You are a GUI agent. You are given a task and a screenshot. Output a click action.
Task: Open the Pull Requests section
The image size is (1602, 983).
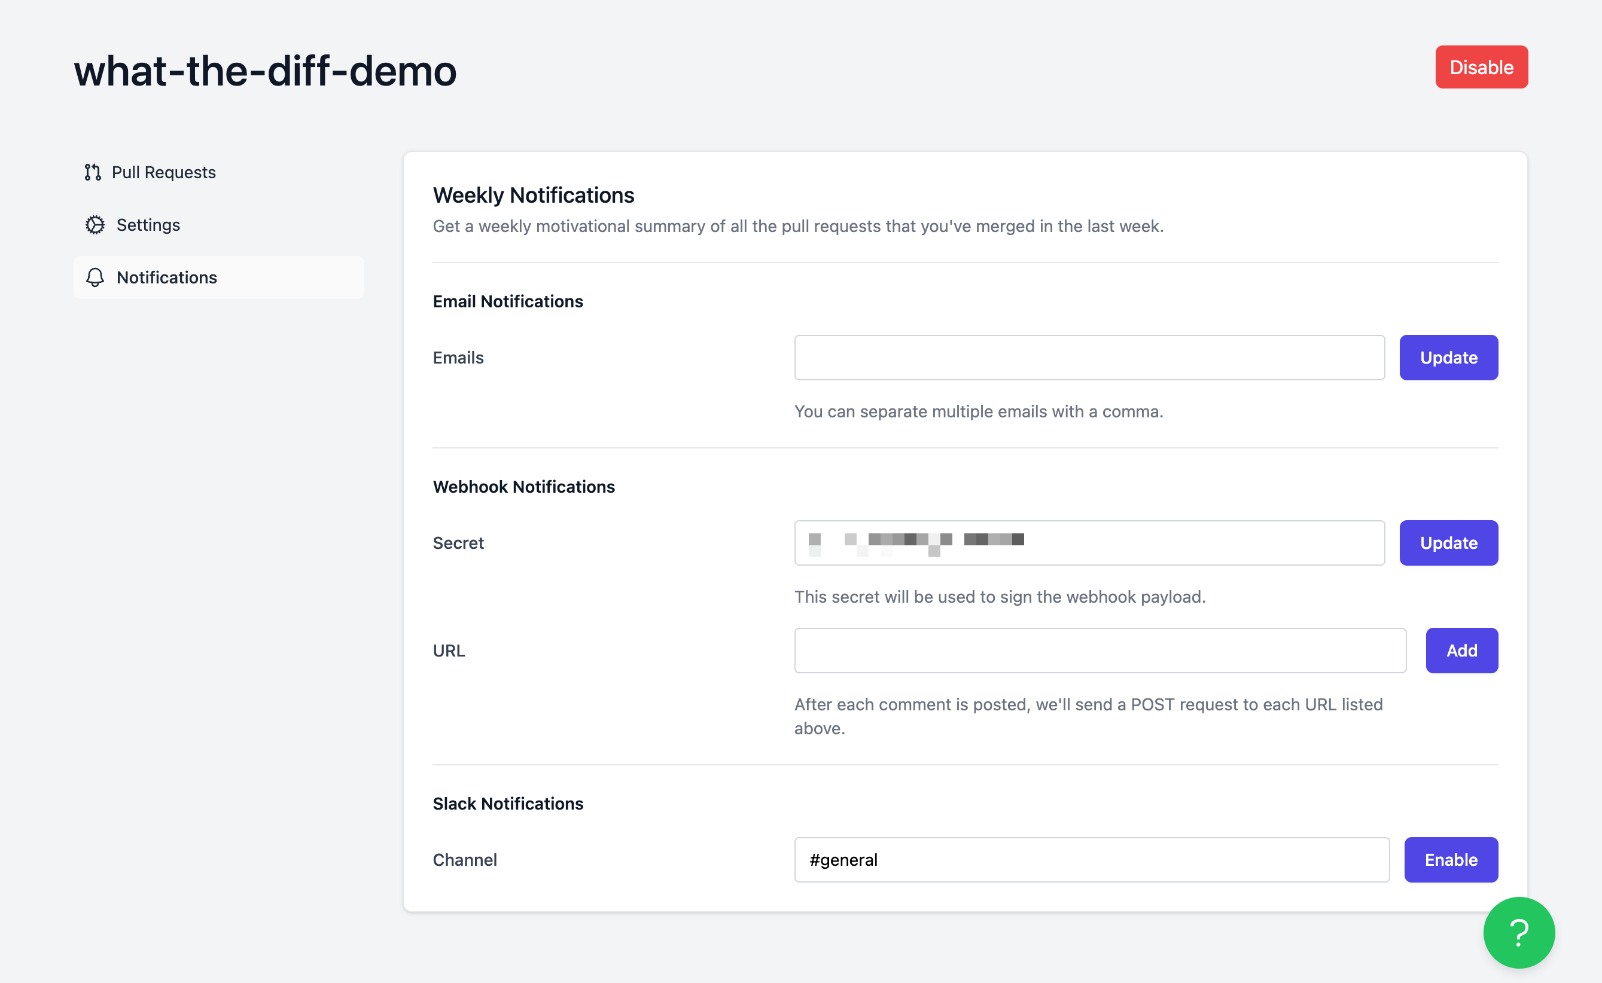click(x=165, y=172)
